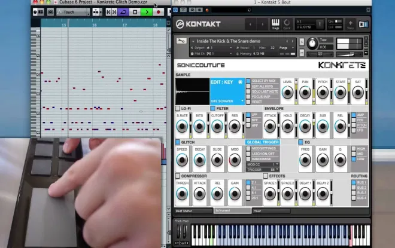Image resolution: width=395 pixels, height=248 pixels.
Task: Open the Touch automation mode dropdown
Action: click(73, 12)
